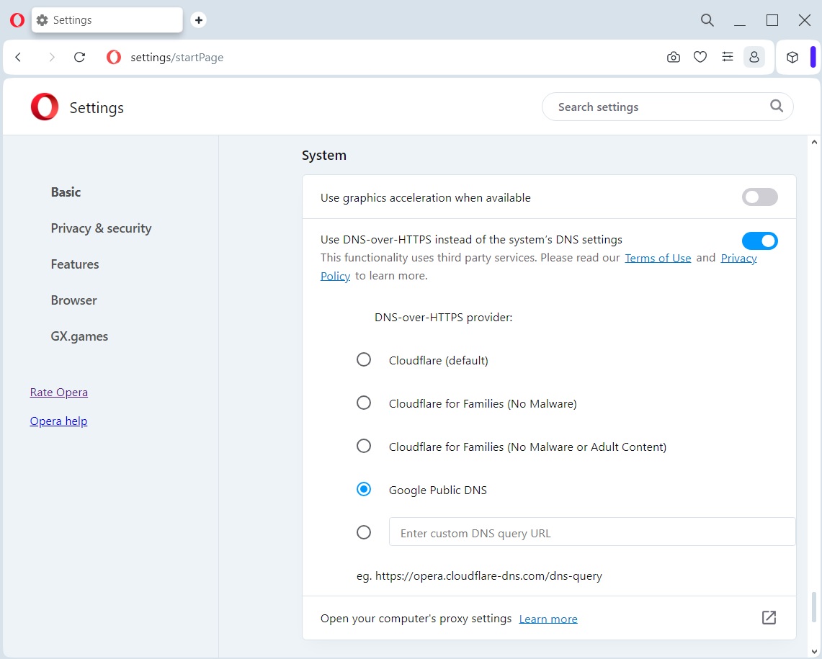Click the custom DNS query URL field
The image size is (822, 659).
pyautogui.click(x=592, y=532)
